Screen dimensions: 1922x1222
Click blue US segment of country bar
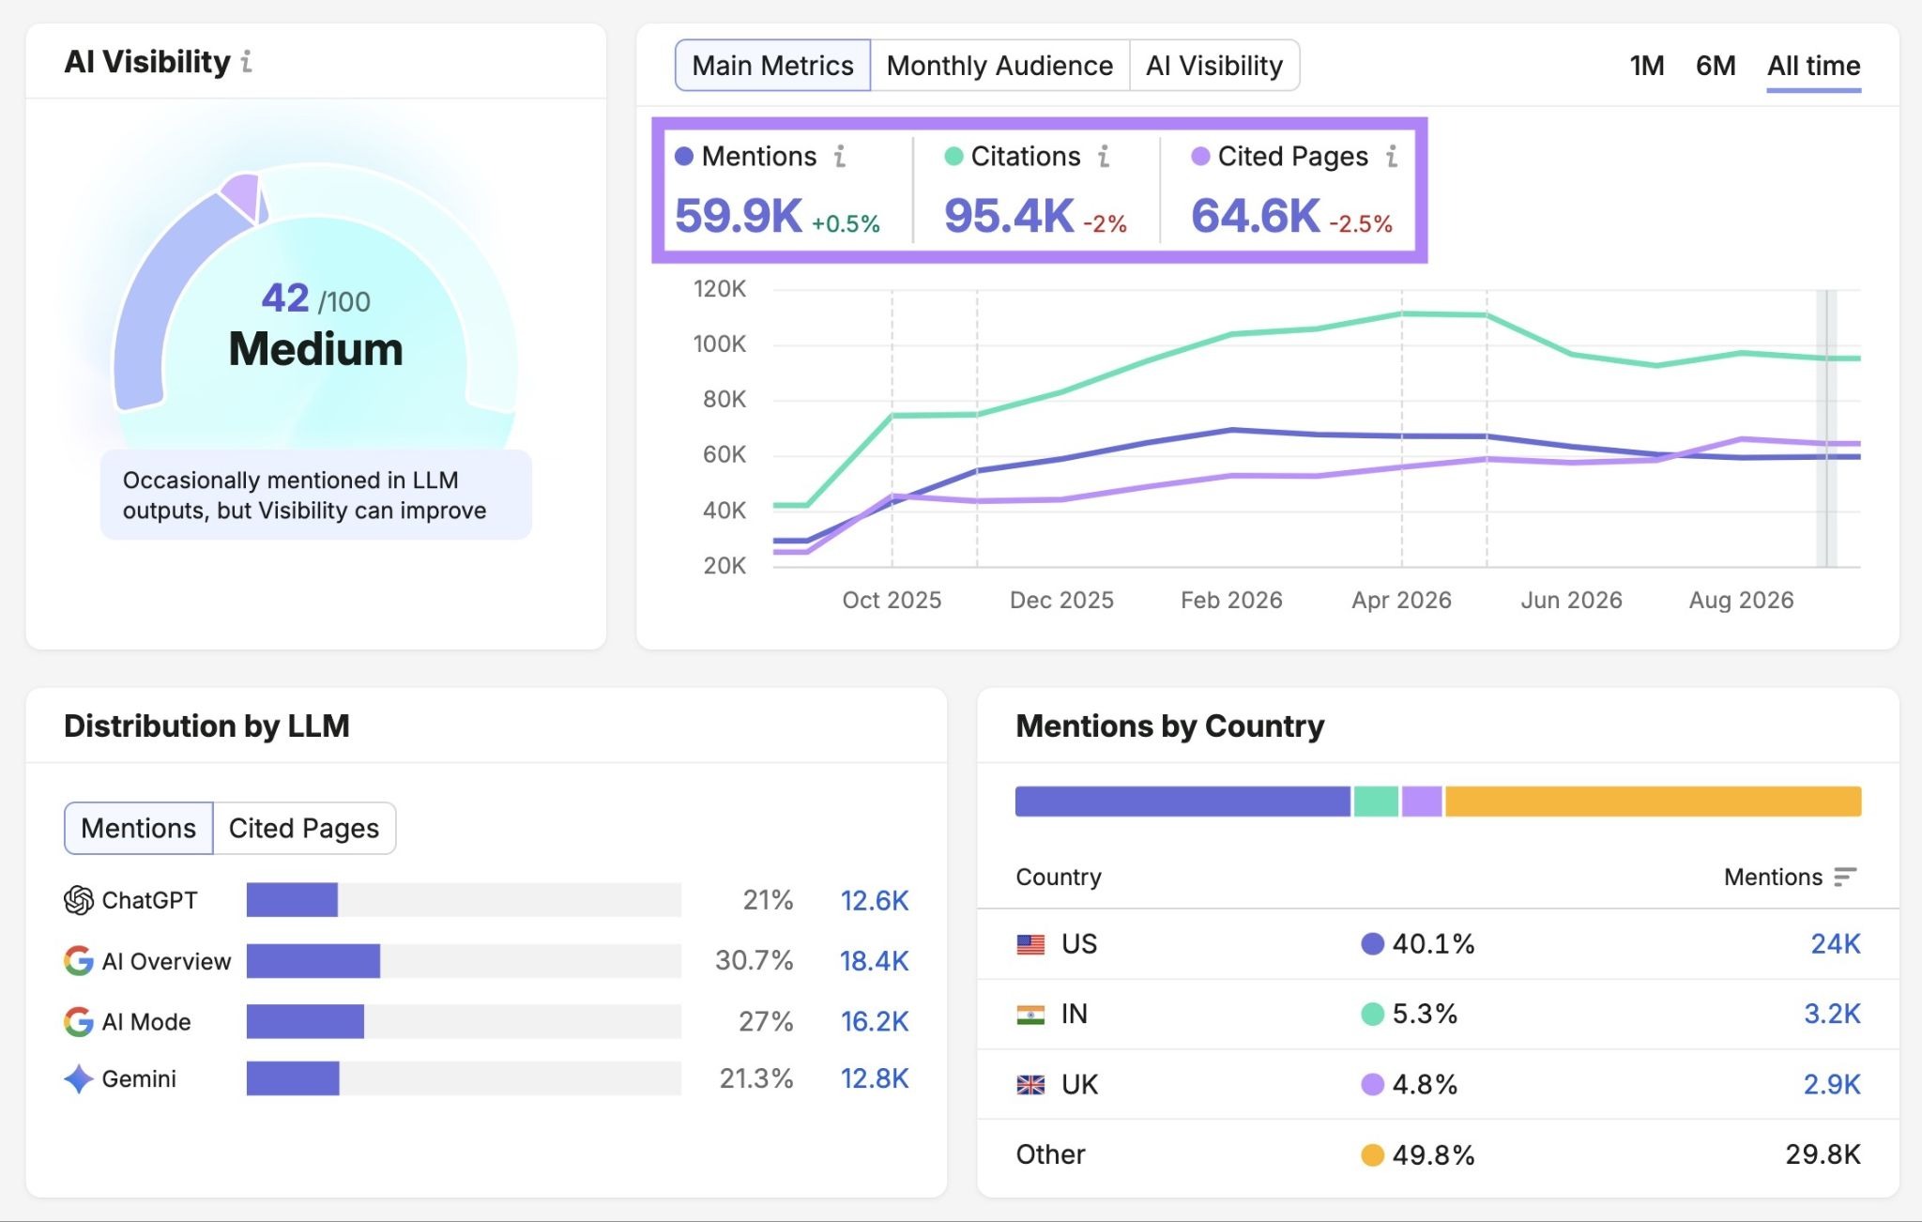click(x=1182, y=802)
